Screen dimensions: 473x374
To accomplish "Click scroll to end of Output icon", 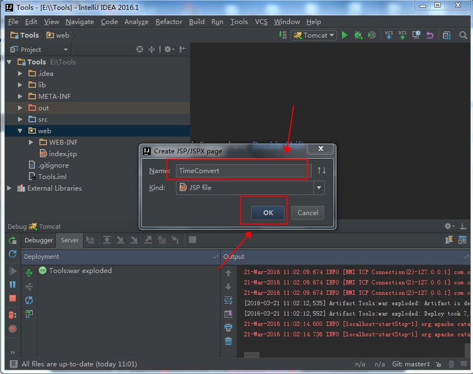I will coord(228,314).
